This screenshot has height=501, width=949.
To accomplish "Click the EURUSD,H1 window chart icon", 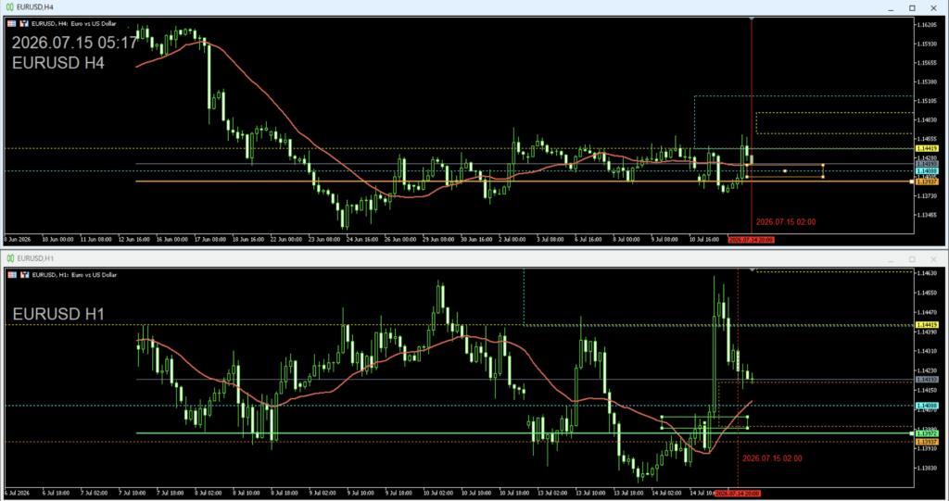I will pos(9,258).
